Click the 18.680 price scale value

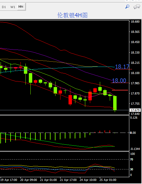pos(135,22)
